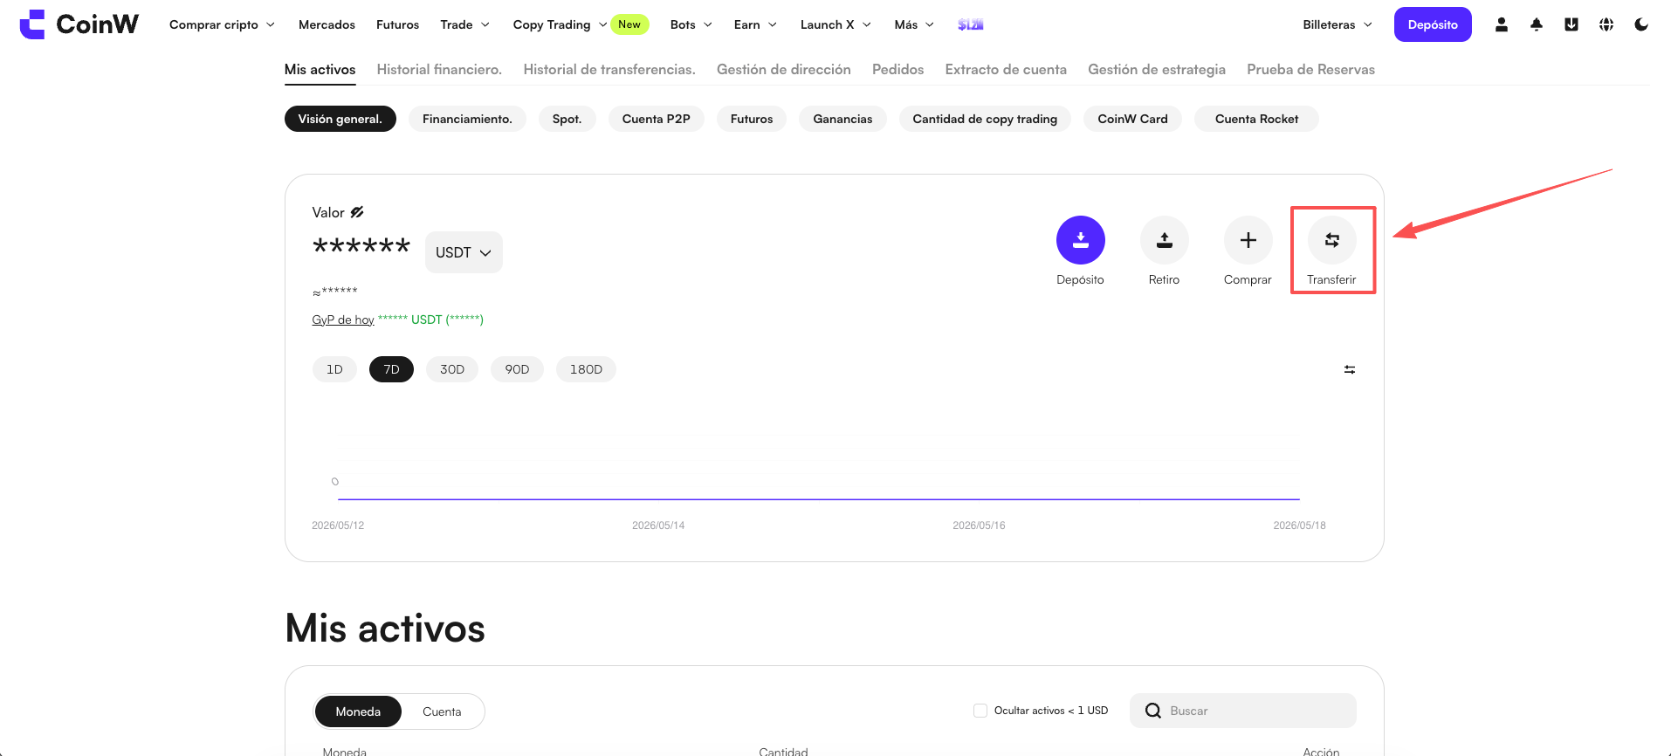
Task: Click the GyP de hoy link
Action: click(343, 320)
